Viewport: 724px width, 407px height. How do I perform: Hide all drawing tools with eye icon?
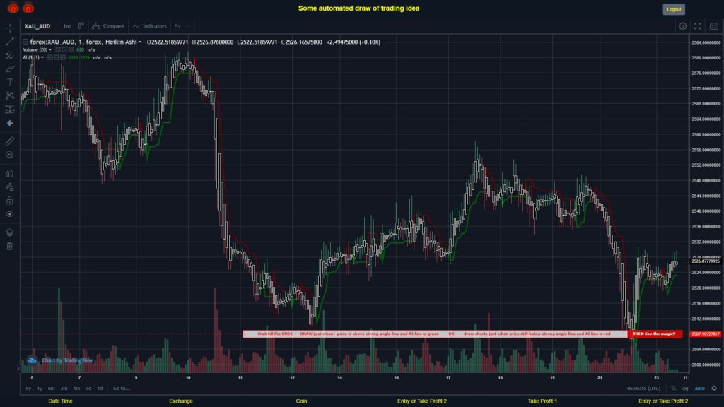pyautogui.click(x=10, y=214)
